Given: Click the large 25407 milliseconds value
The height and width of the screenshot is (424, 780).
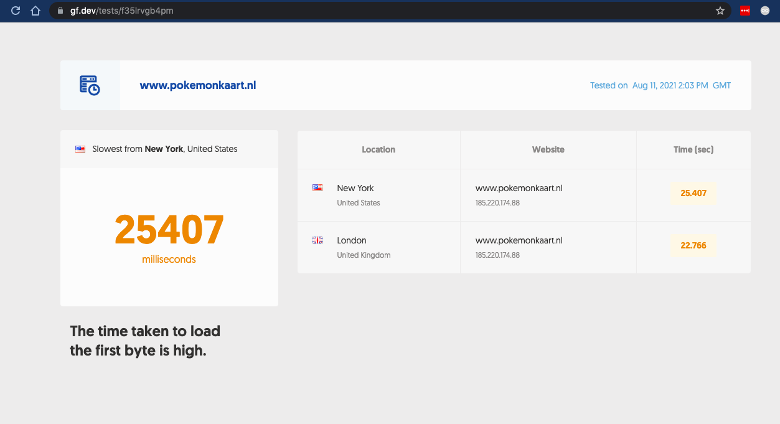Looking at the screenshot, I should (x=169, y=230).
